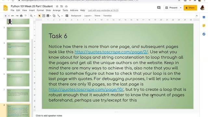This screenshot has height=117, width=208.
Task: Select slide 7 thumbnail
Action: (18, 95)
